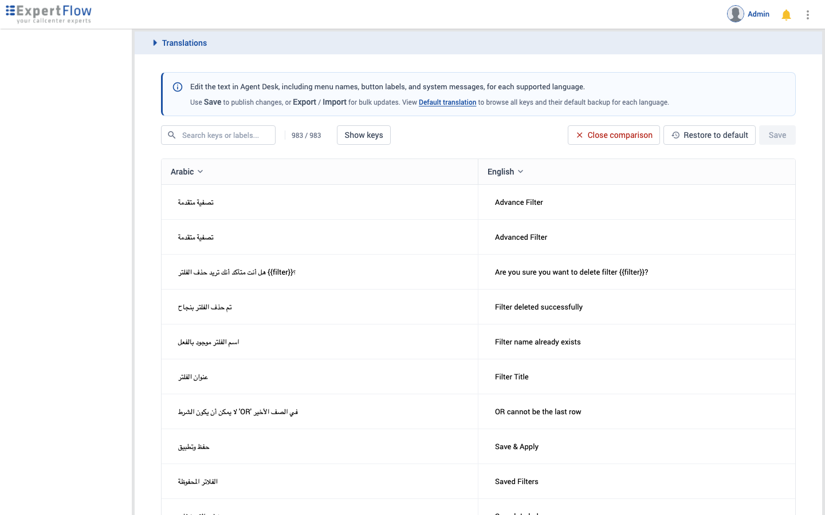Screen dimensions: 825x515
Task: Open the Arabic language dropdown
Action: [187, 172]
